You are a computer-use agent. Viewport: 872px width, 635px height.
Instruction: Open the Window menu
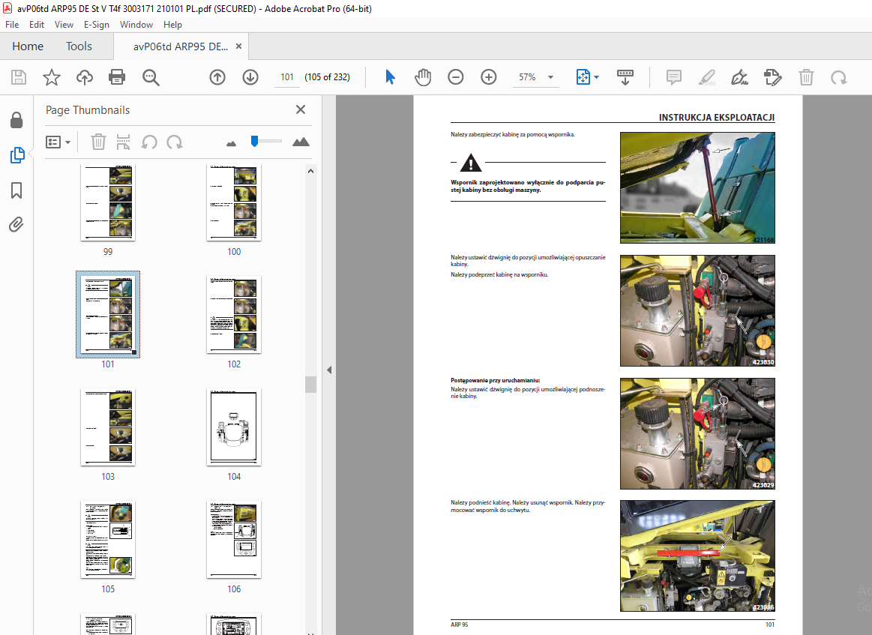click(136, 25)
